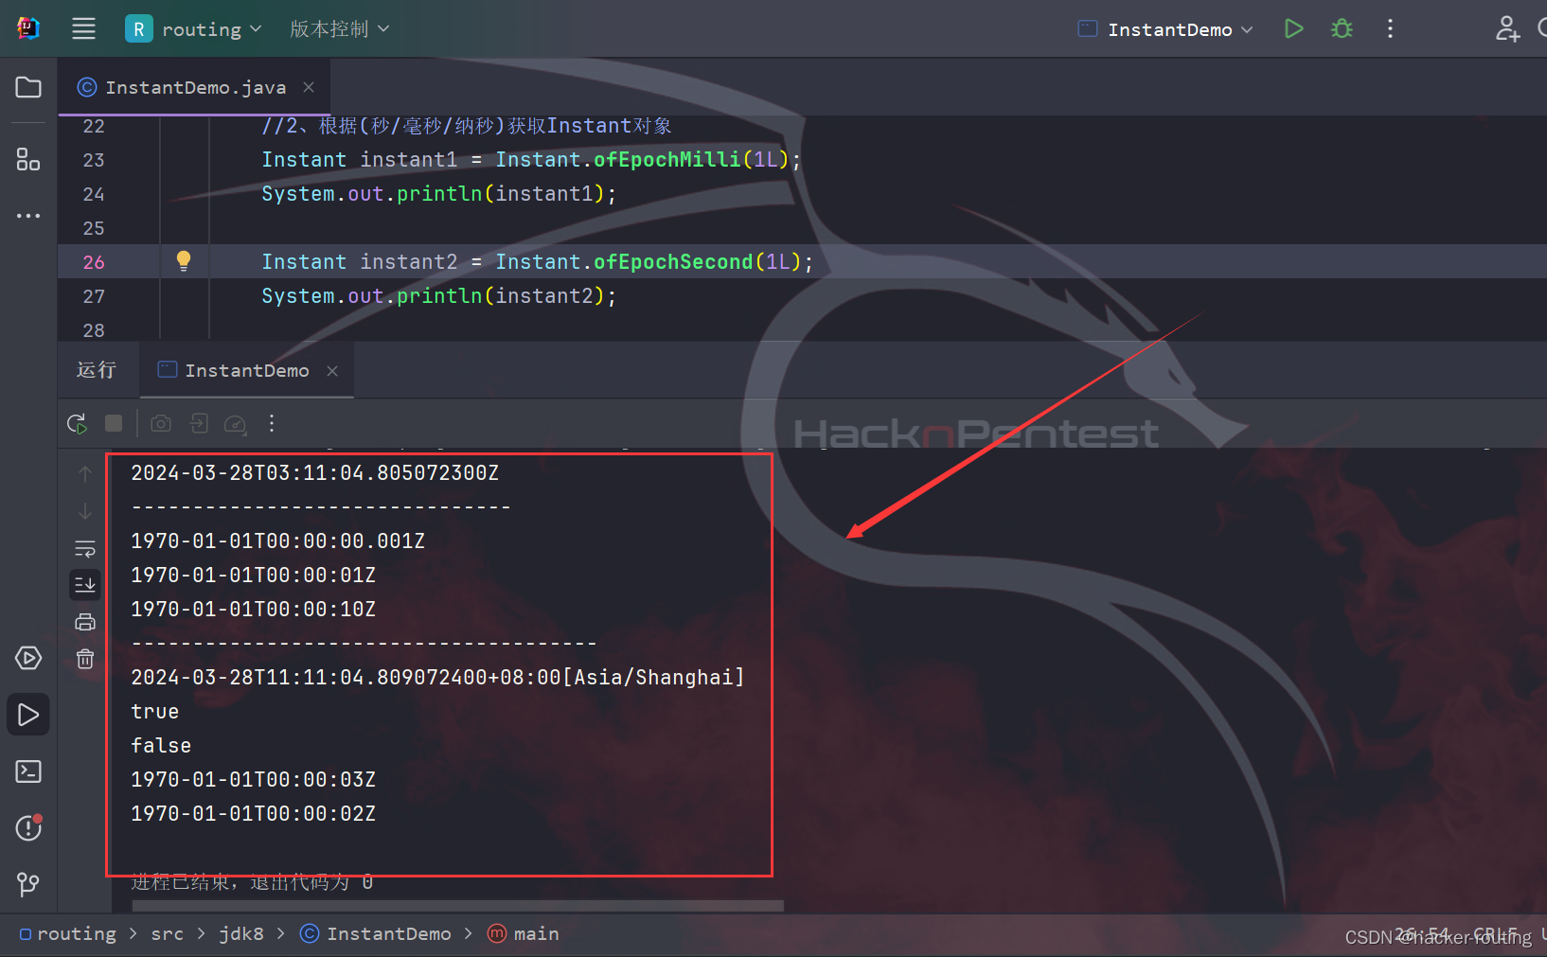Viewport: 1547px width, 957px height.
Task: Open the InstantDemo run configuration dropdown
Action: tap(1163, 28)
